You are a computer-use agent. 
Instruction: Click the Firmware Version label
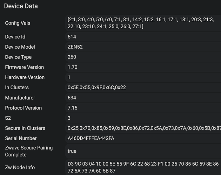coord(24,67)
